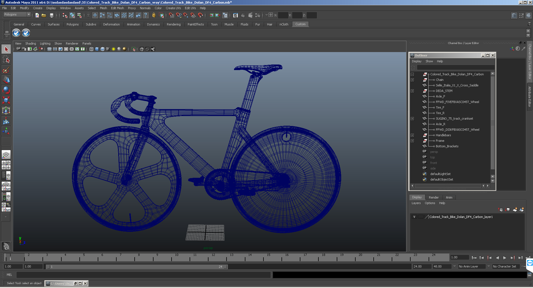The image size is (533, 288).
Task: Click New Scene icon in status line
Action: coord(37,15)
